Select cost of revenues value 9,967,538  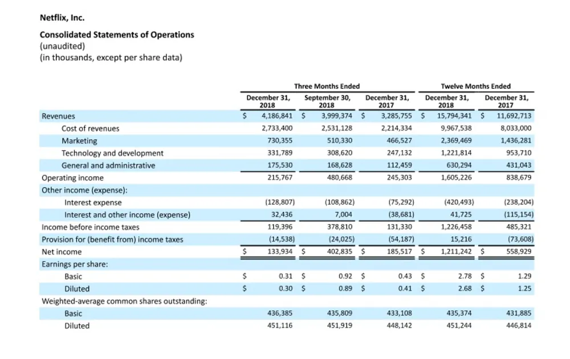pyautogui.click(x=456, y=128)
